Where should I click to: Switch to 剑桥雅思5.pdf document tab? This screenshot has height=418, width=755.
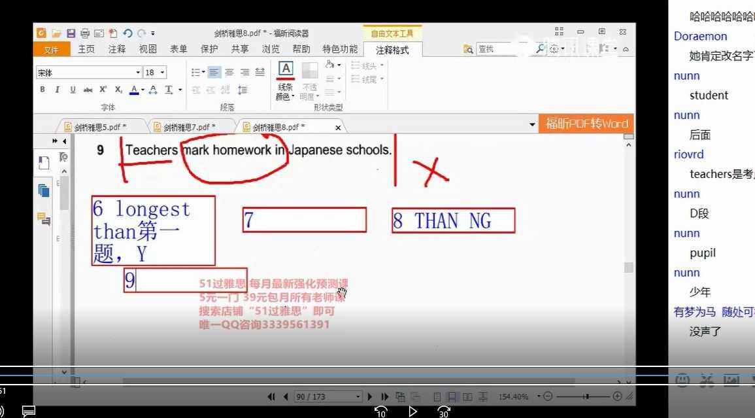point(101,128)
